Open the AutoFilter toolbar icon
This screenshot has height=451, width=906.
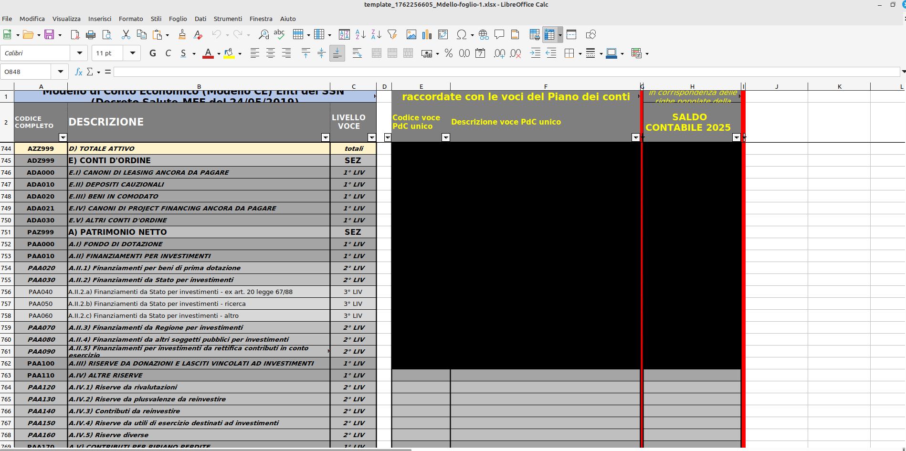pyautogui.click(x=392, y=34)
